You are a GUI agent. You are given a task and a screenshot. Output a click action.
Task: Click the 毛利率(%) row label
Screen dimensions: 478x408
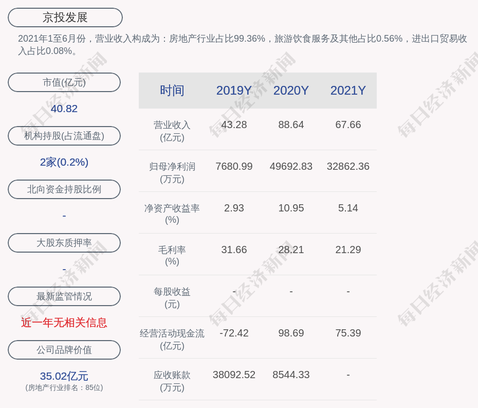[x=172, y=256]
